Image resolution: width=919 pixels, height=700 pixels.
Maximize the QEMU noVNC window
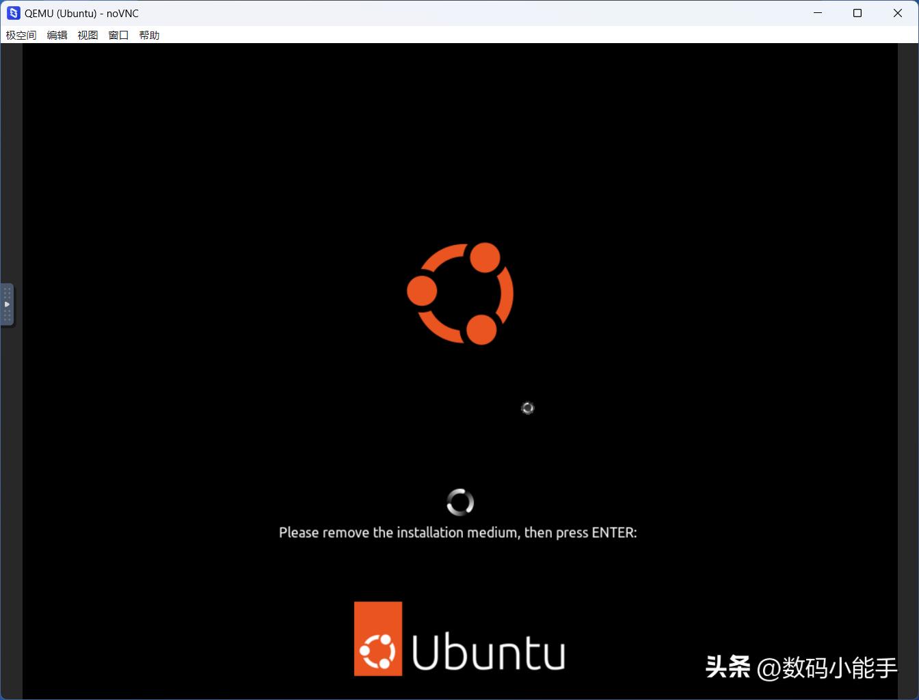coord(857,13)
